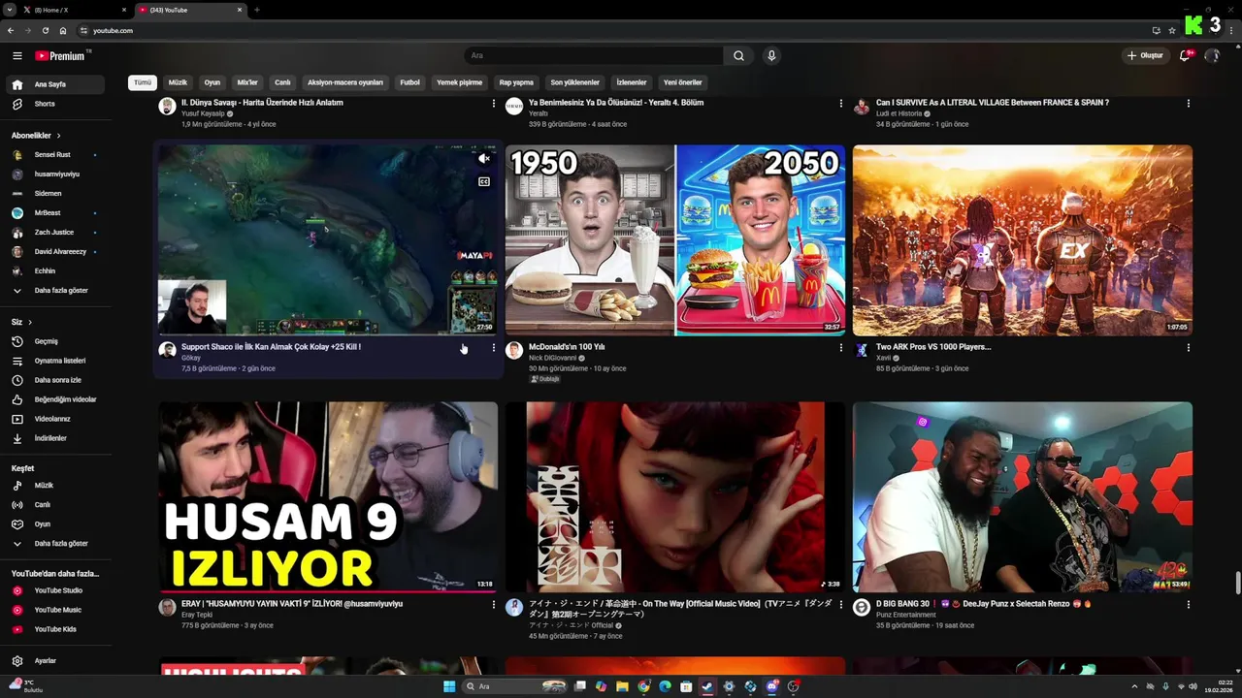Open Sensei Rust subscription channel
The image size is (1242, 698).
tap(53, 155)
